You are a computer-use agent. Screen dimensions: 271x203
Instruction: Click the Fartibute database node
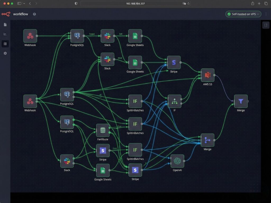(x=103, y=130)
